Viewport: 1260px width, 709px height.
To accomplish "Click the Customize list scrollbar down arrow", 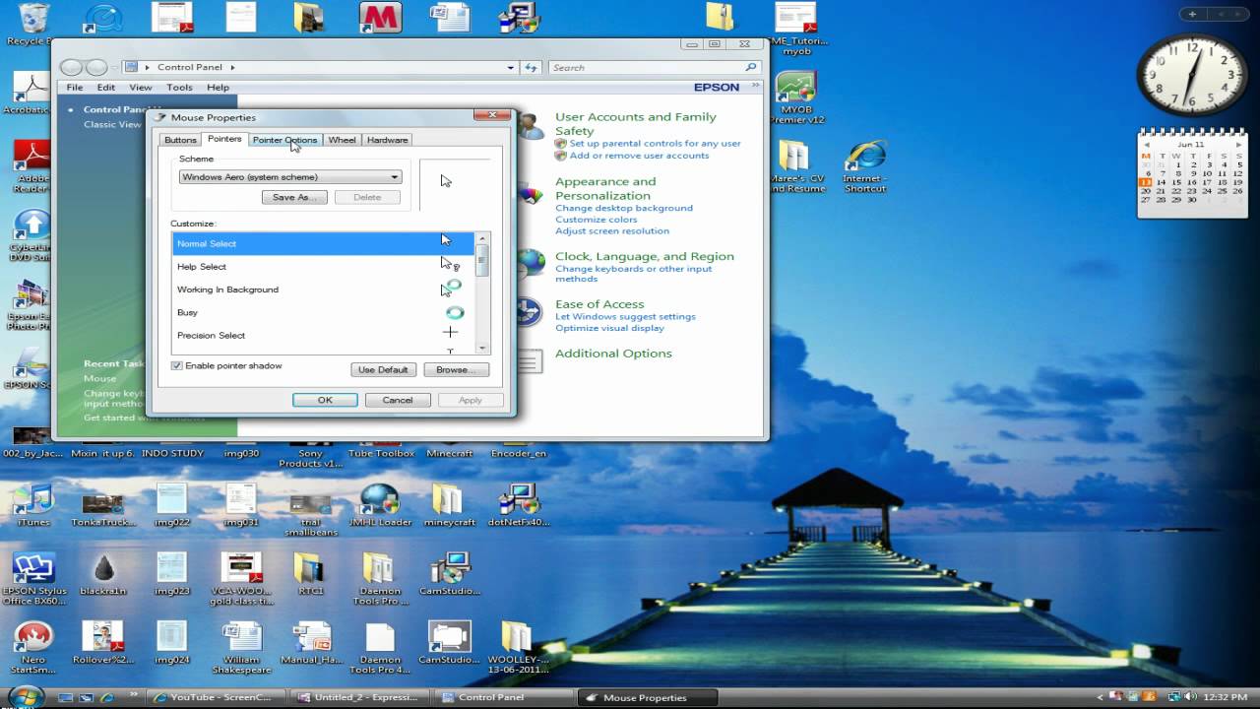I will [x=482, y=348].
